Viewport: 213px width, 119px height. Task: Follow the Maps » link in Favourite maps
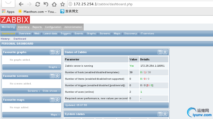(55, 115)
